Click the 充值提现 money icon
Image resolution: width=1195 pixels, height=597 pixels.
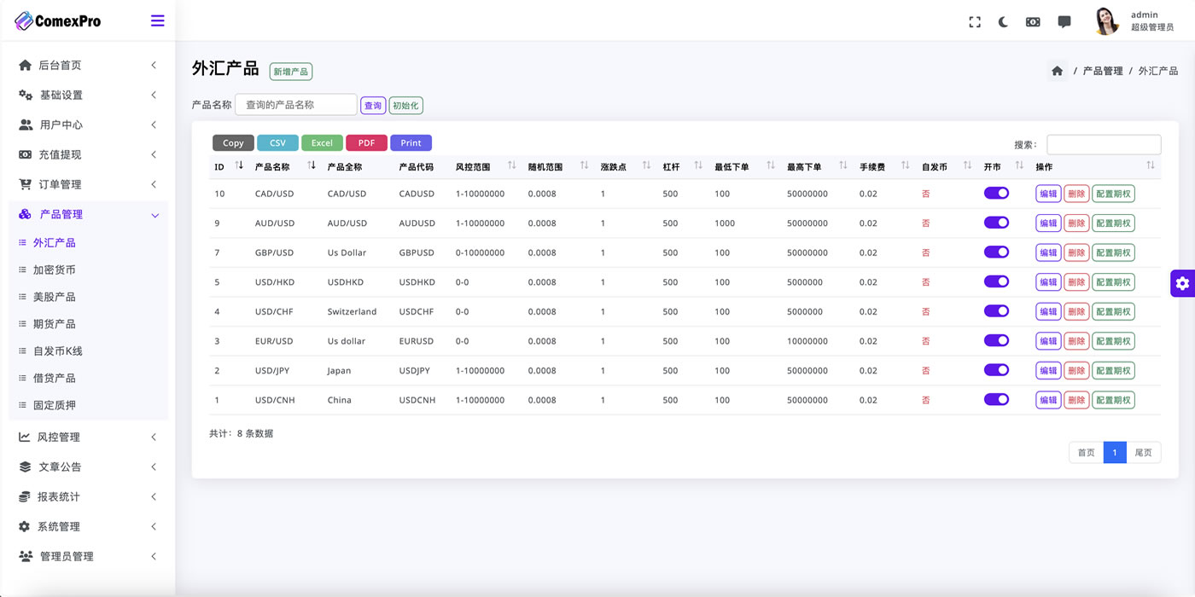(25, 154)
